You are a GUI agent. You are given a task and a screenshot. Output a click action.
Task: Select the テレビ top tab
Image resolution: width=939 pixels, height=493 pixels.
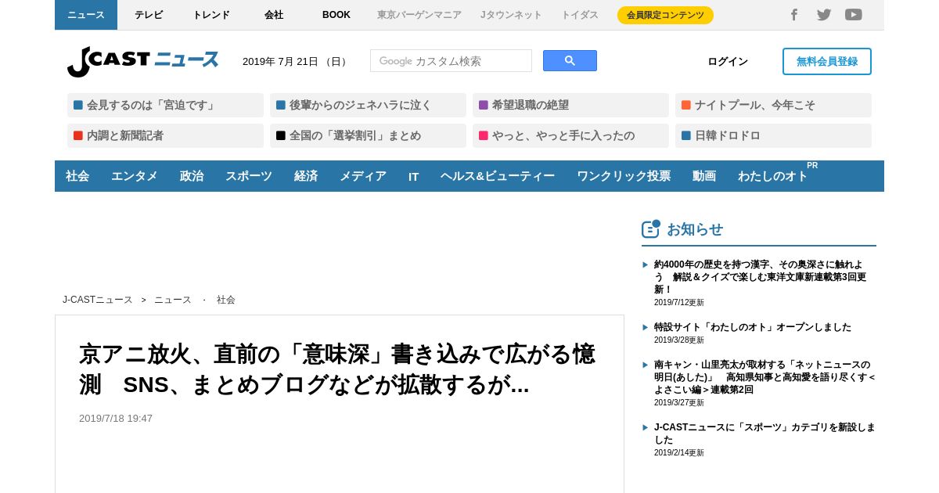click(x=149, y=15)
